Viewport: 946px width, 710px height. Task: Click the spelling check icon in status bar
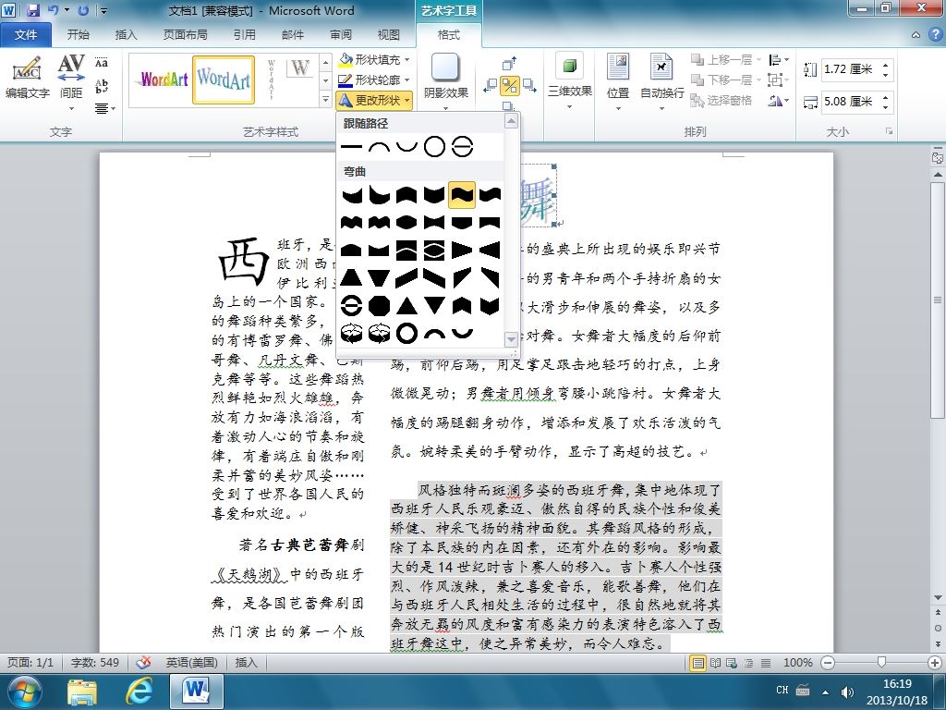pyautogui.click(x=143, y=662)
